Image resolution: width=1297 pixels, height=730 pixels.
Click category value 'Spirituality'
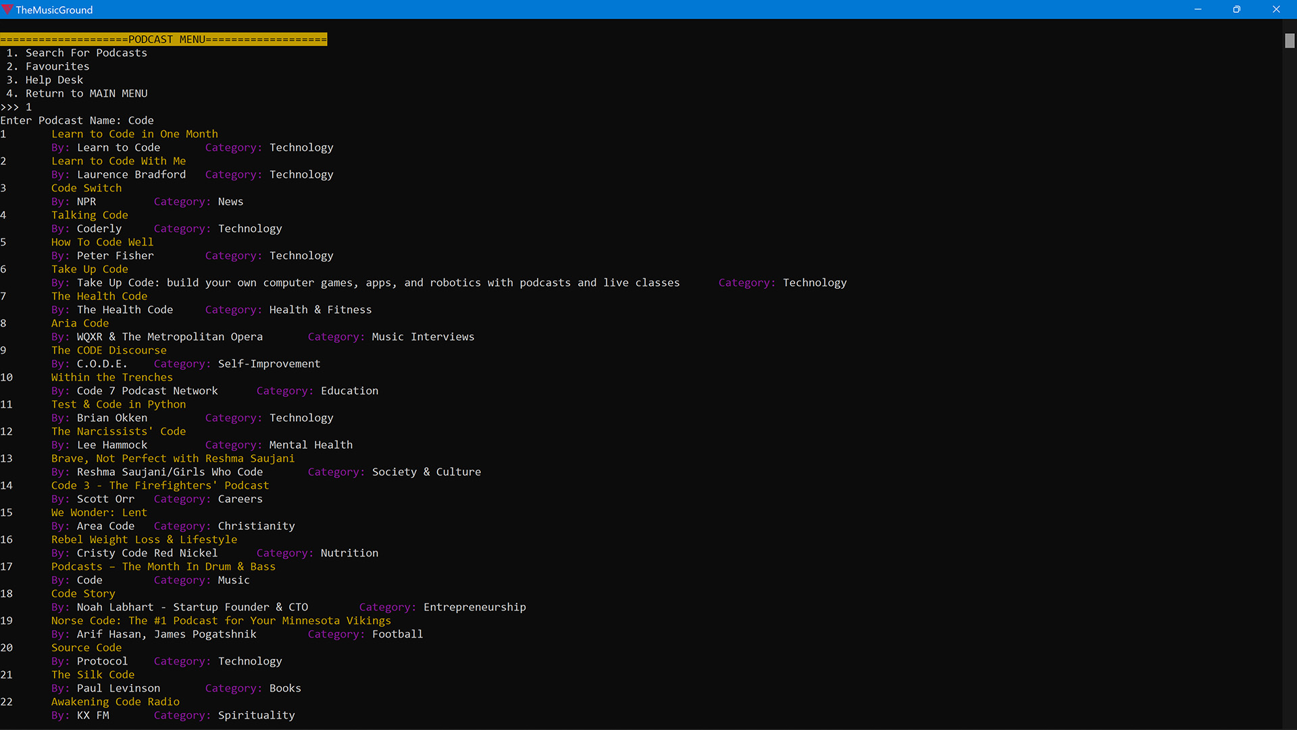pyautogui.click(x=256, y=715)
